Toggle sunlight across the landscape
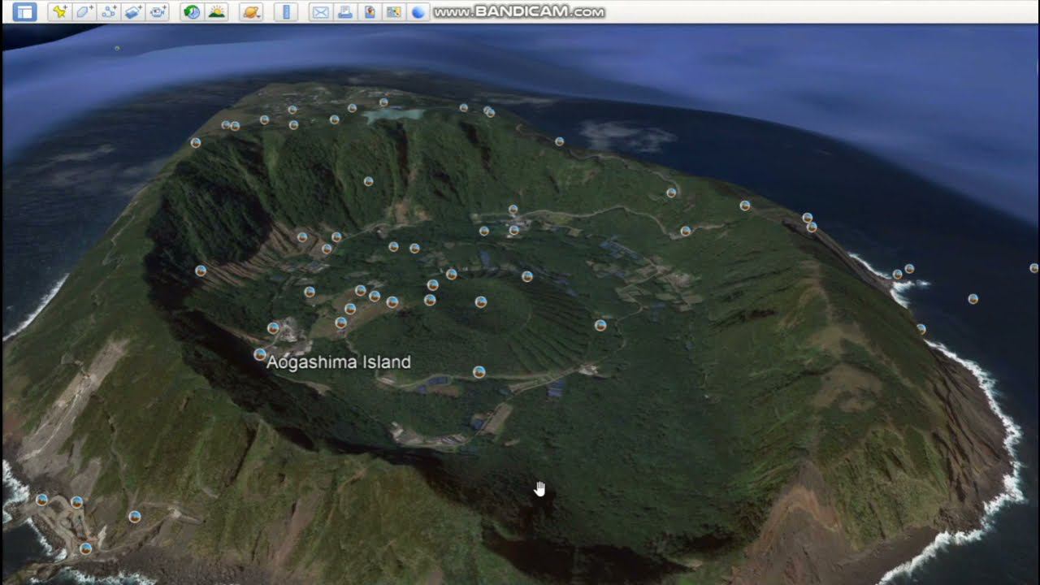This screenshot has width=1040, height=585. coord(216,12)
